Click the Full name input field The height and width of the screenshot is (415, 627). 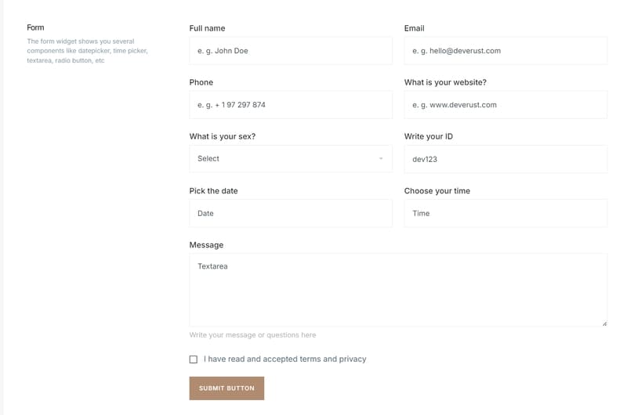click(290, 51)
